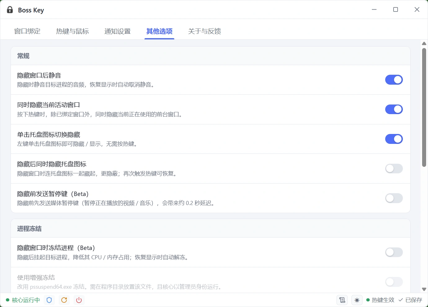Click the 单击托盘图标切换隐藏 option title
Screen dimensions: 428x307
click(x=49, y=135)
